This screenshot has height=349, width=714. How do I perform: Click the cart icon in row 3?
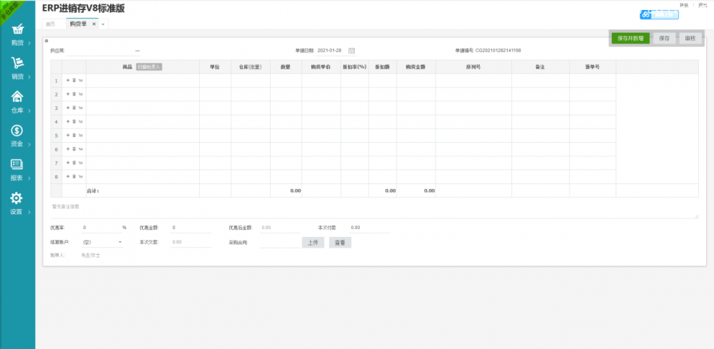tap(80, 108)
